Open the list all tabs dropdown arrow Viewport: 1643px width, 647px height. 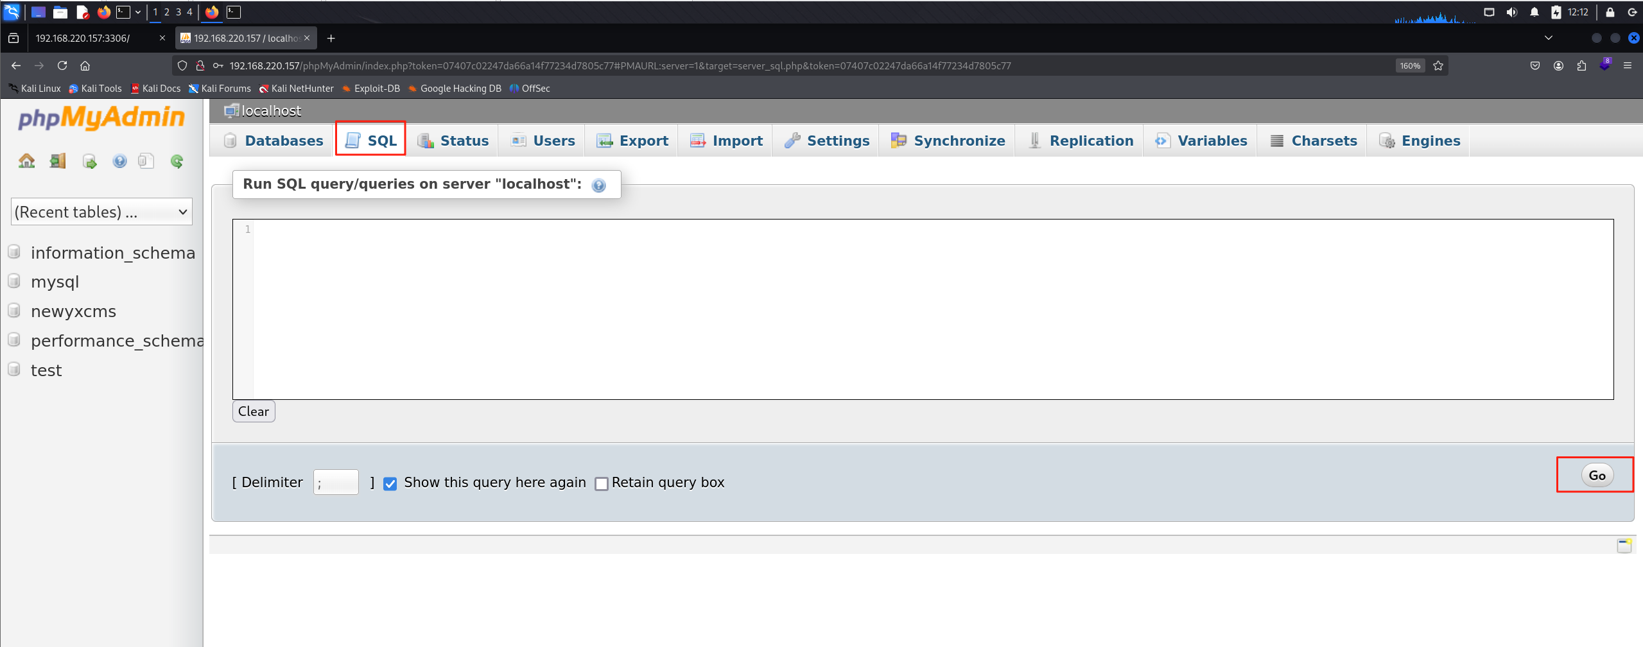tap(1548, 38)
